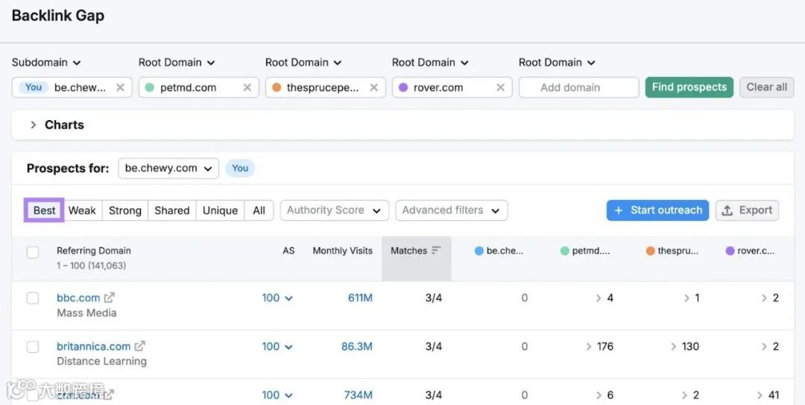
Task: Clear petmd.com domain field with X
Action: (247, 87)
